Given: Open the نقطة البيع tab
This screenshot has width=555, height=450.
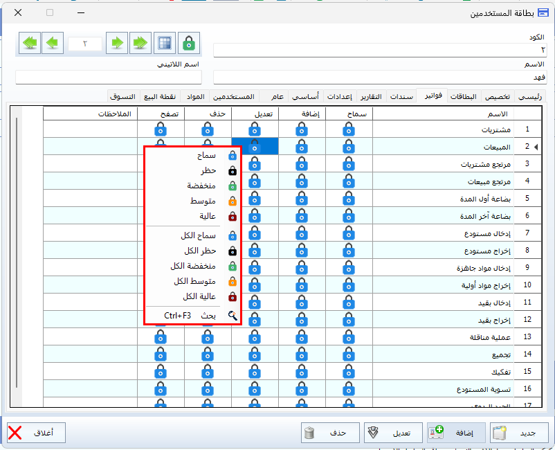Looking at the screenshot, I should (159, 96).
